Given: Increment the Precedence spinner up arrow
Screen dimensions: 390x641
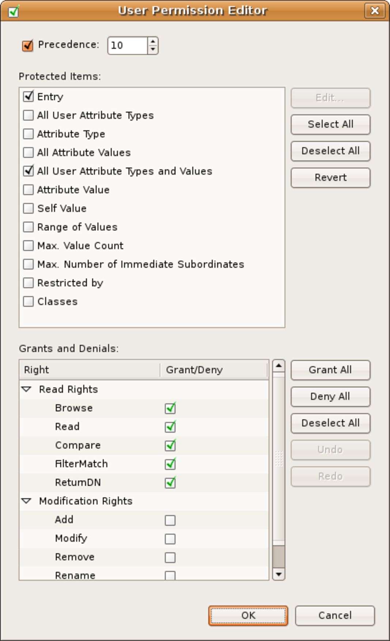Looking at the screenshot, I should coord(153,41).
